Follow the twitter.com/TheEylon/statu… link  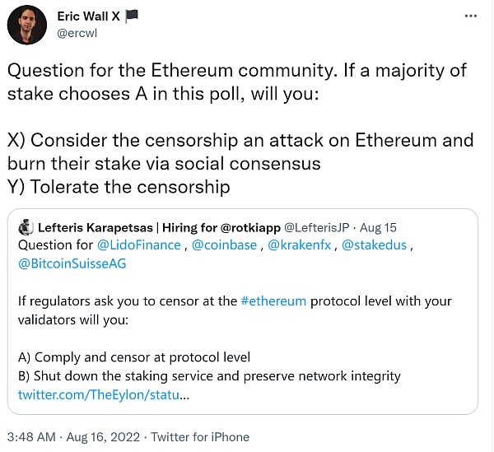click(104, 395)
